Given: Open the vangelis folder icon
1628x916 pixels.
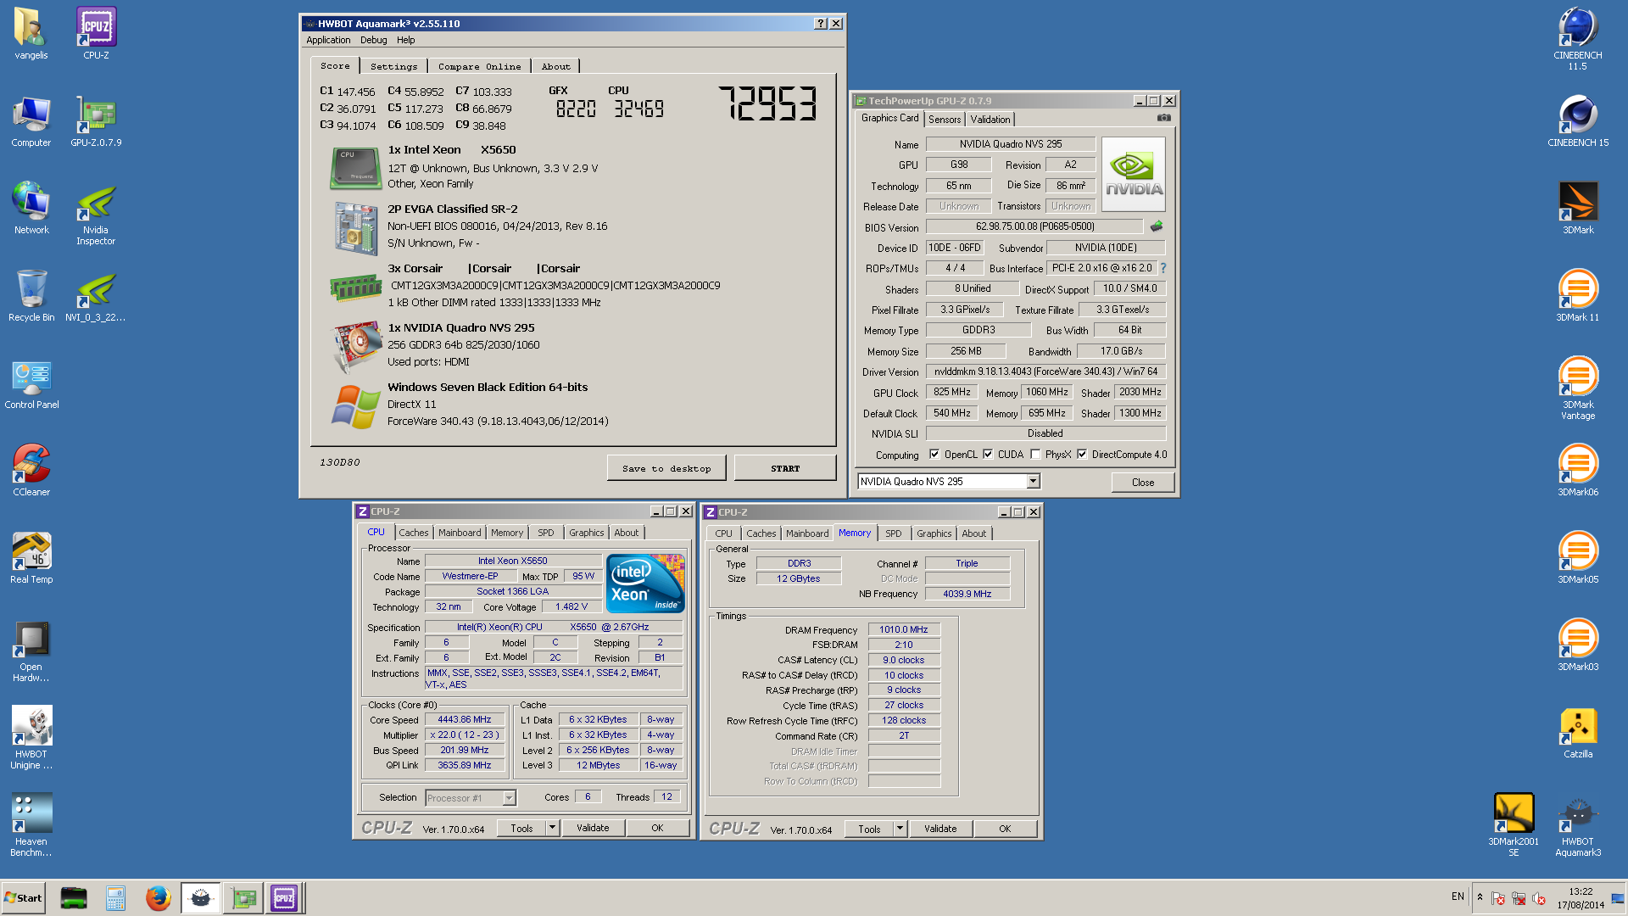Looking at the screenshot, I should click(x=31, y=34).
